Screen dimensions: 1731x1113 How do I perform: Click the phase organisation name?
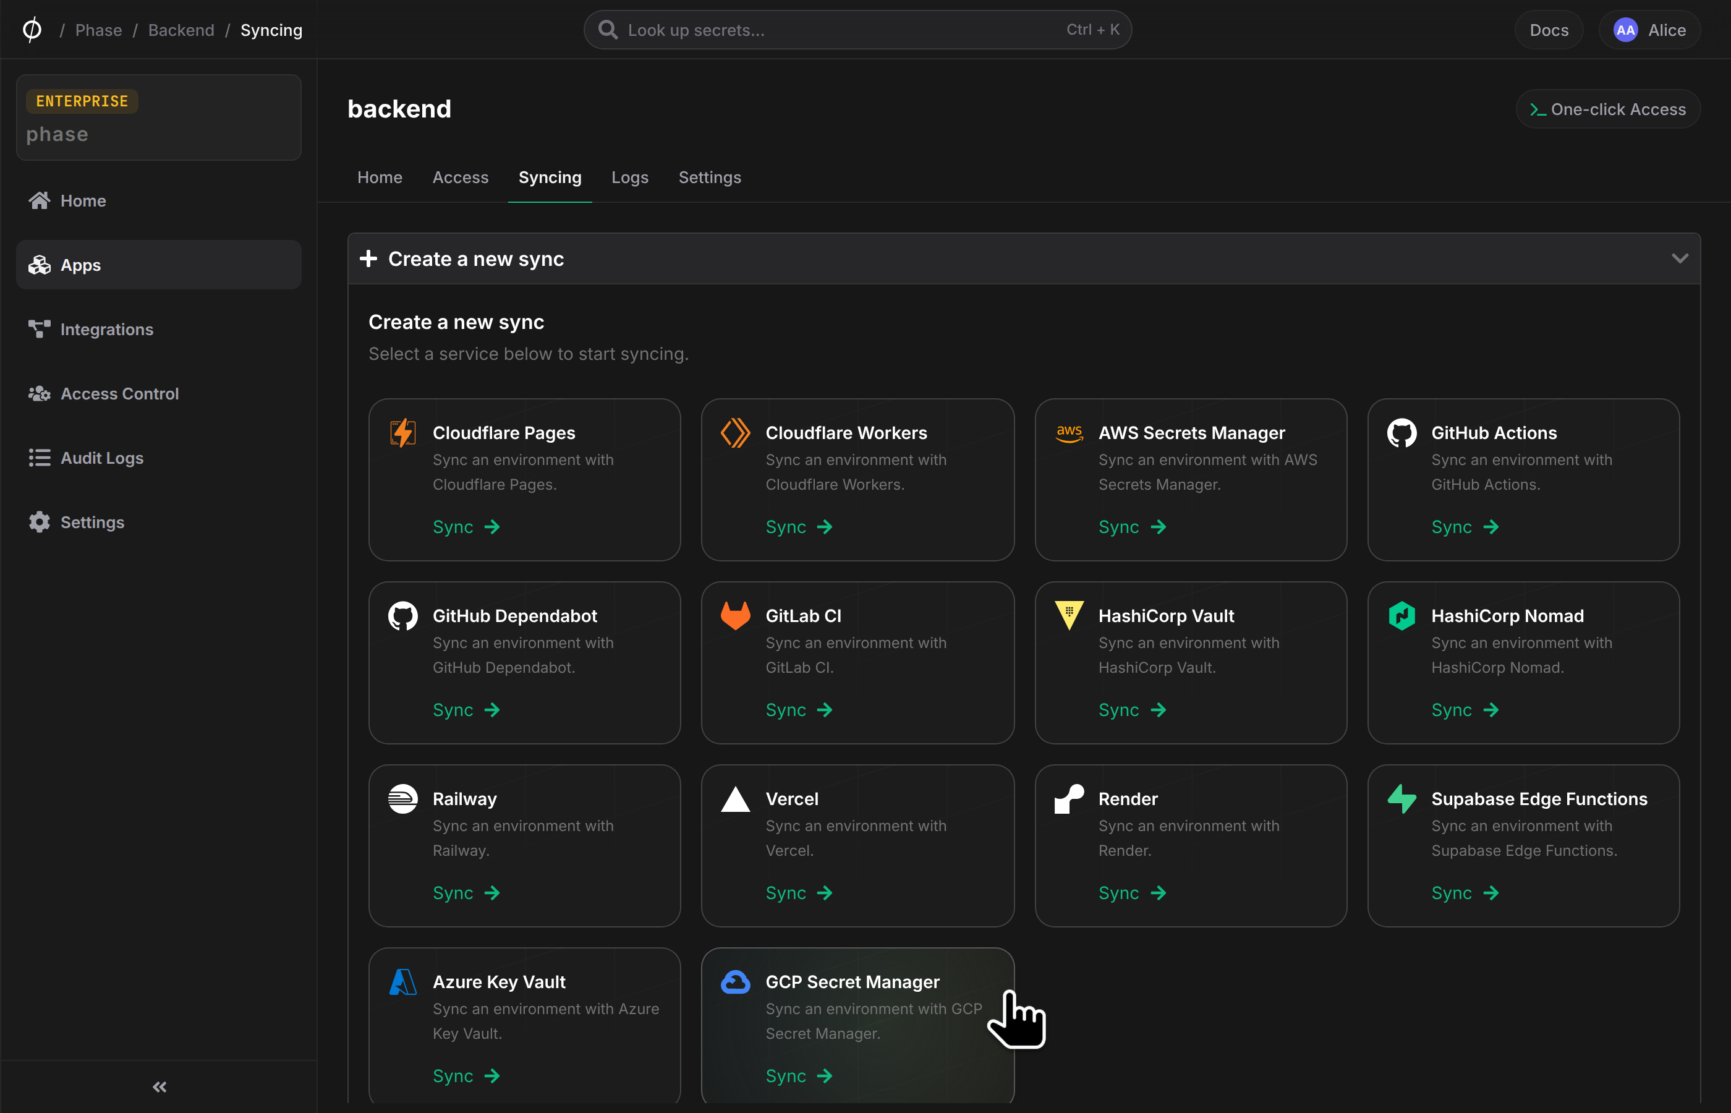pyautogui.click(x=57, y=134)
